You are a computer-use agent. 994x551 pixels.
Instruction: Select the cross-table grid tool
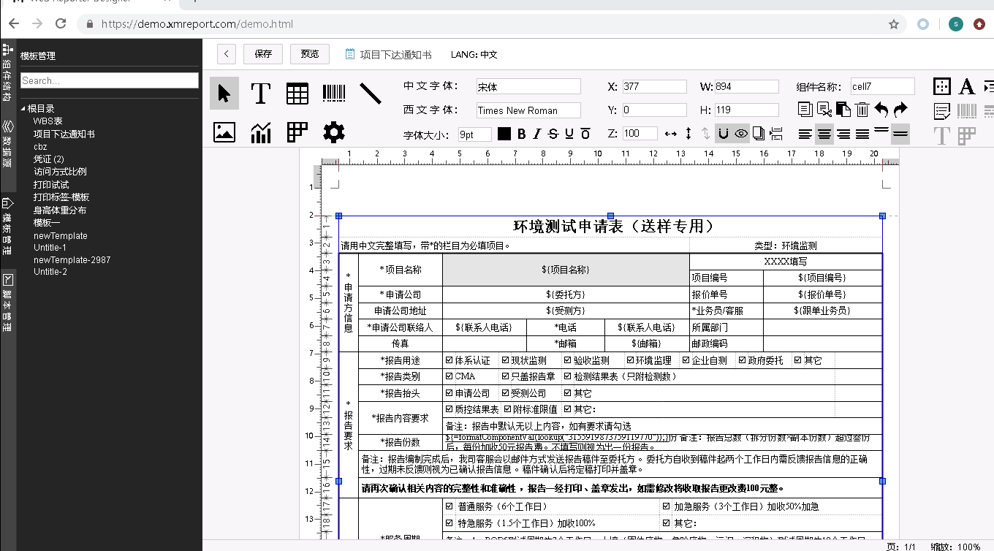pos(297,132)
